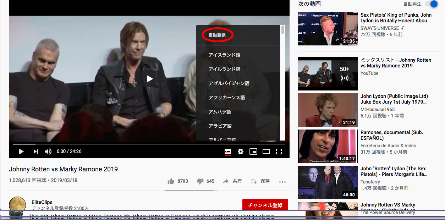The image size is (445, 220).
Task: Enter full screen icon
Action: tap(279, 152)
